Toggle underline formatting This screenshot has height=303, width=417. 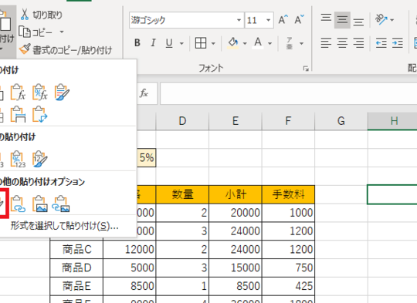click(169, 42)
